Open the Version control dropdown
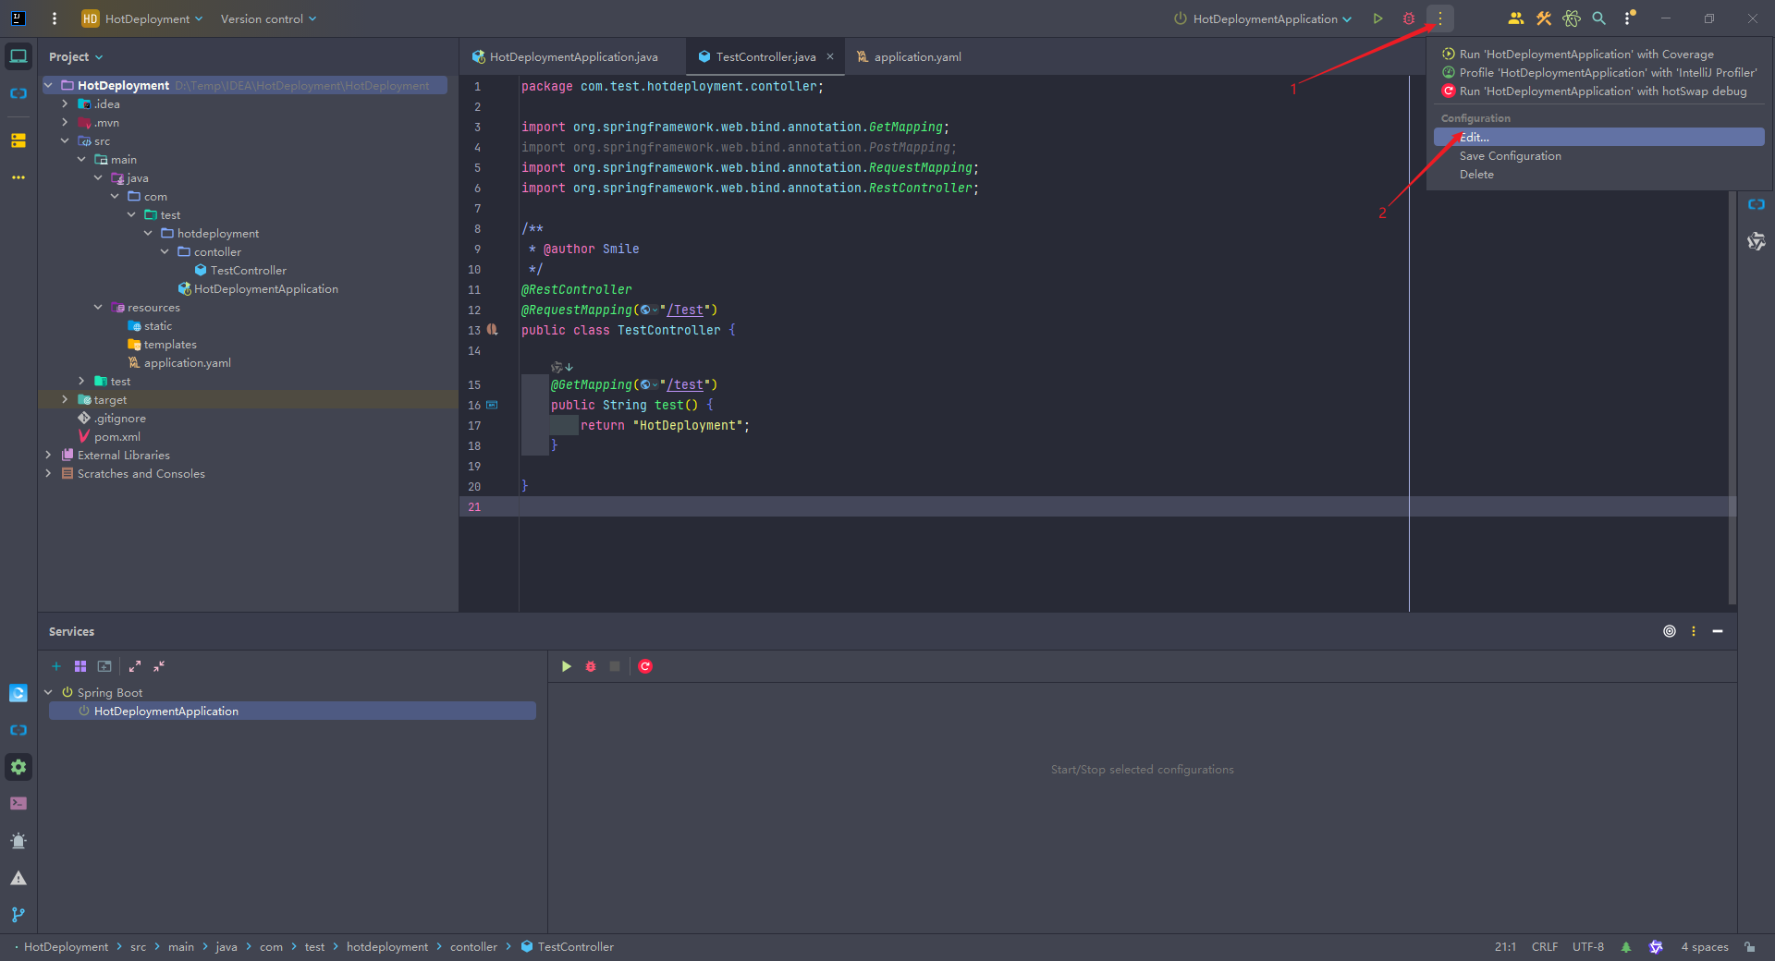Screen dimensions: 1775x961 tap(268, 18)
